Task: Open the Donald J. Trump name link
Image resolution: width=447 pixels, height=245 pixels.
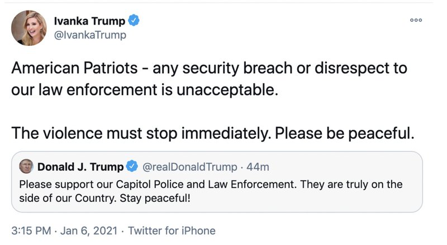Action: pos(81,166)
